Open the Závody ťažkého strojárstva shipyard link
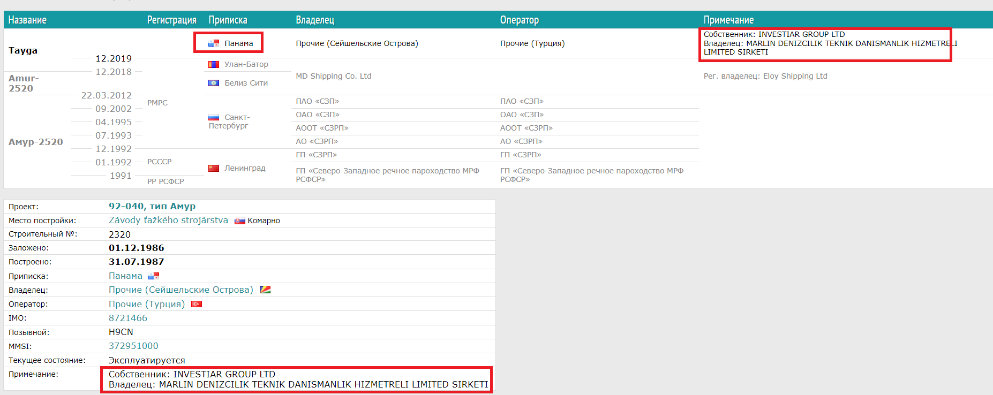 tap(168, 220)
